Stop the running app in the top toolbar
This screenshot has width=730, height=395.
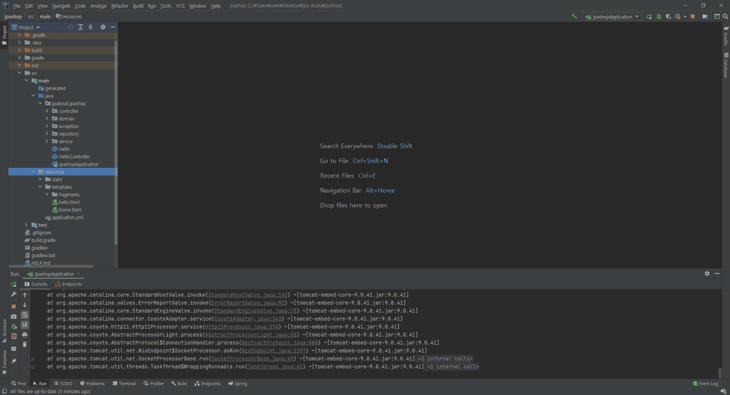click(693, 16)
